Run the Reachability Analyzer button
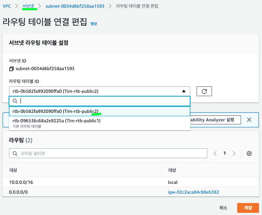 (x=215, y=120)
